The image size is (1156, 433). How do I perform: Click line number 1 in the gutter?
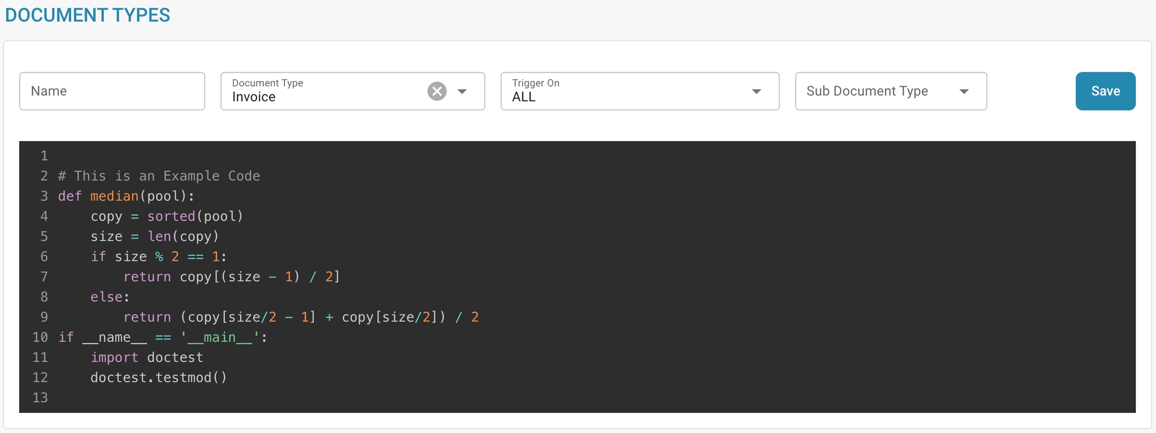point(44,156)
